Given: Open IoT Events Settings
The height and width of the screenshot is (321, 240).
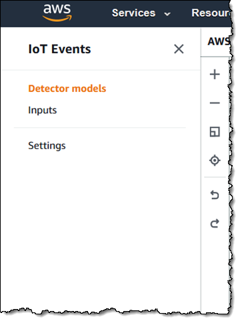Looking at the screenshot, I should coord(47,146).
